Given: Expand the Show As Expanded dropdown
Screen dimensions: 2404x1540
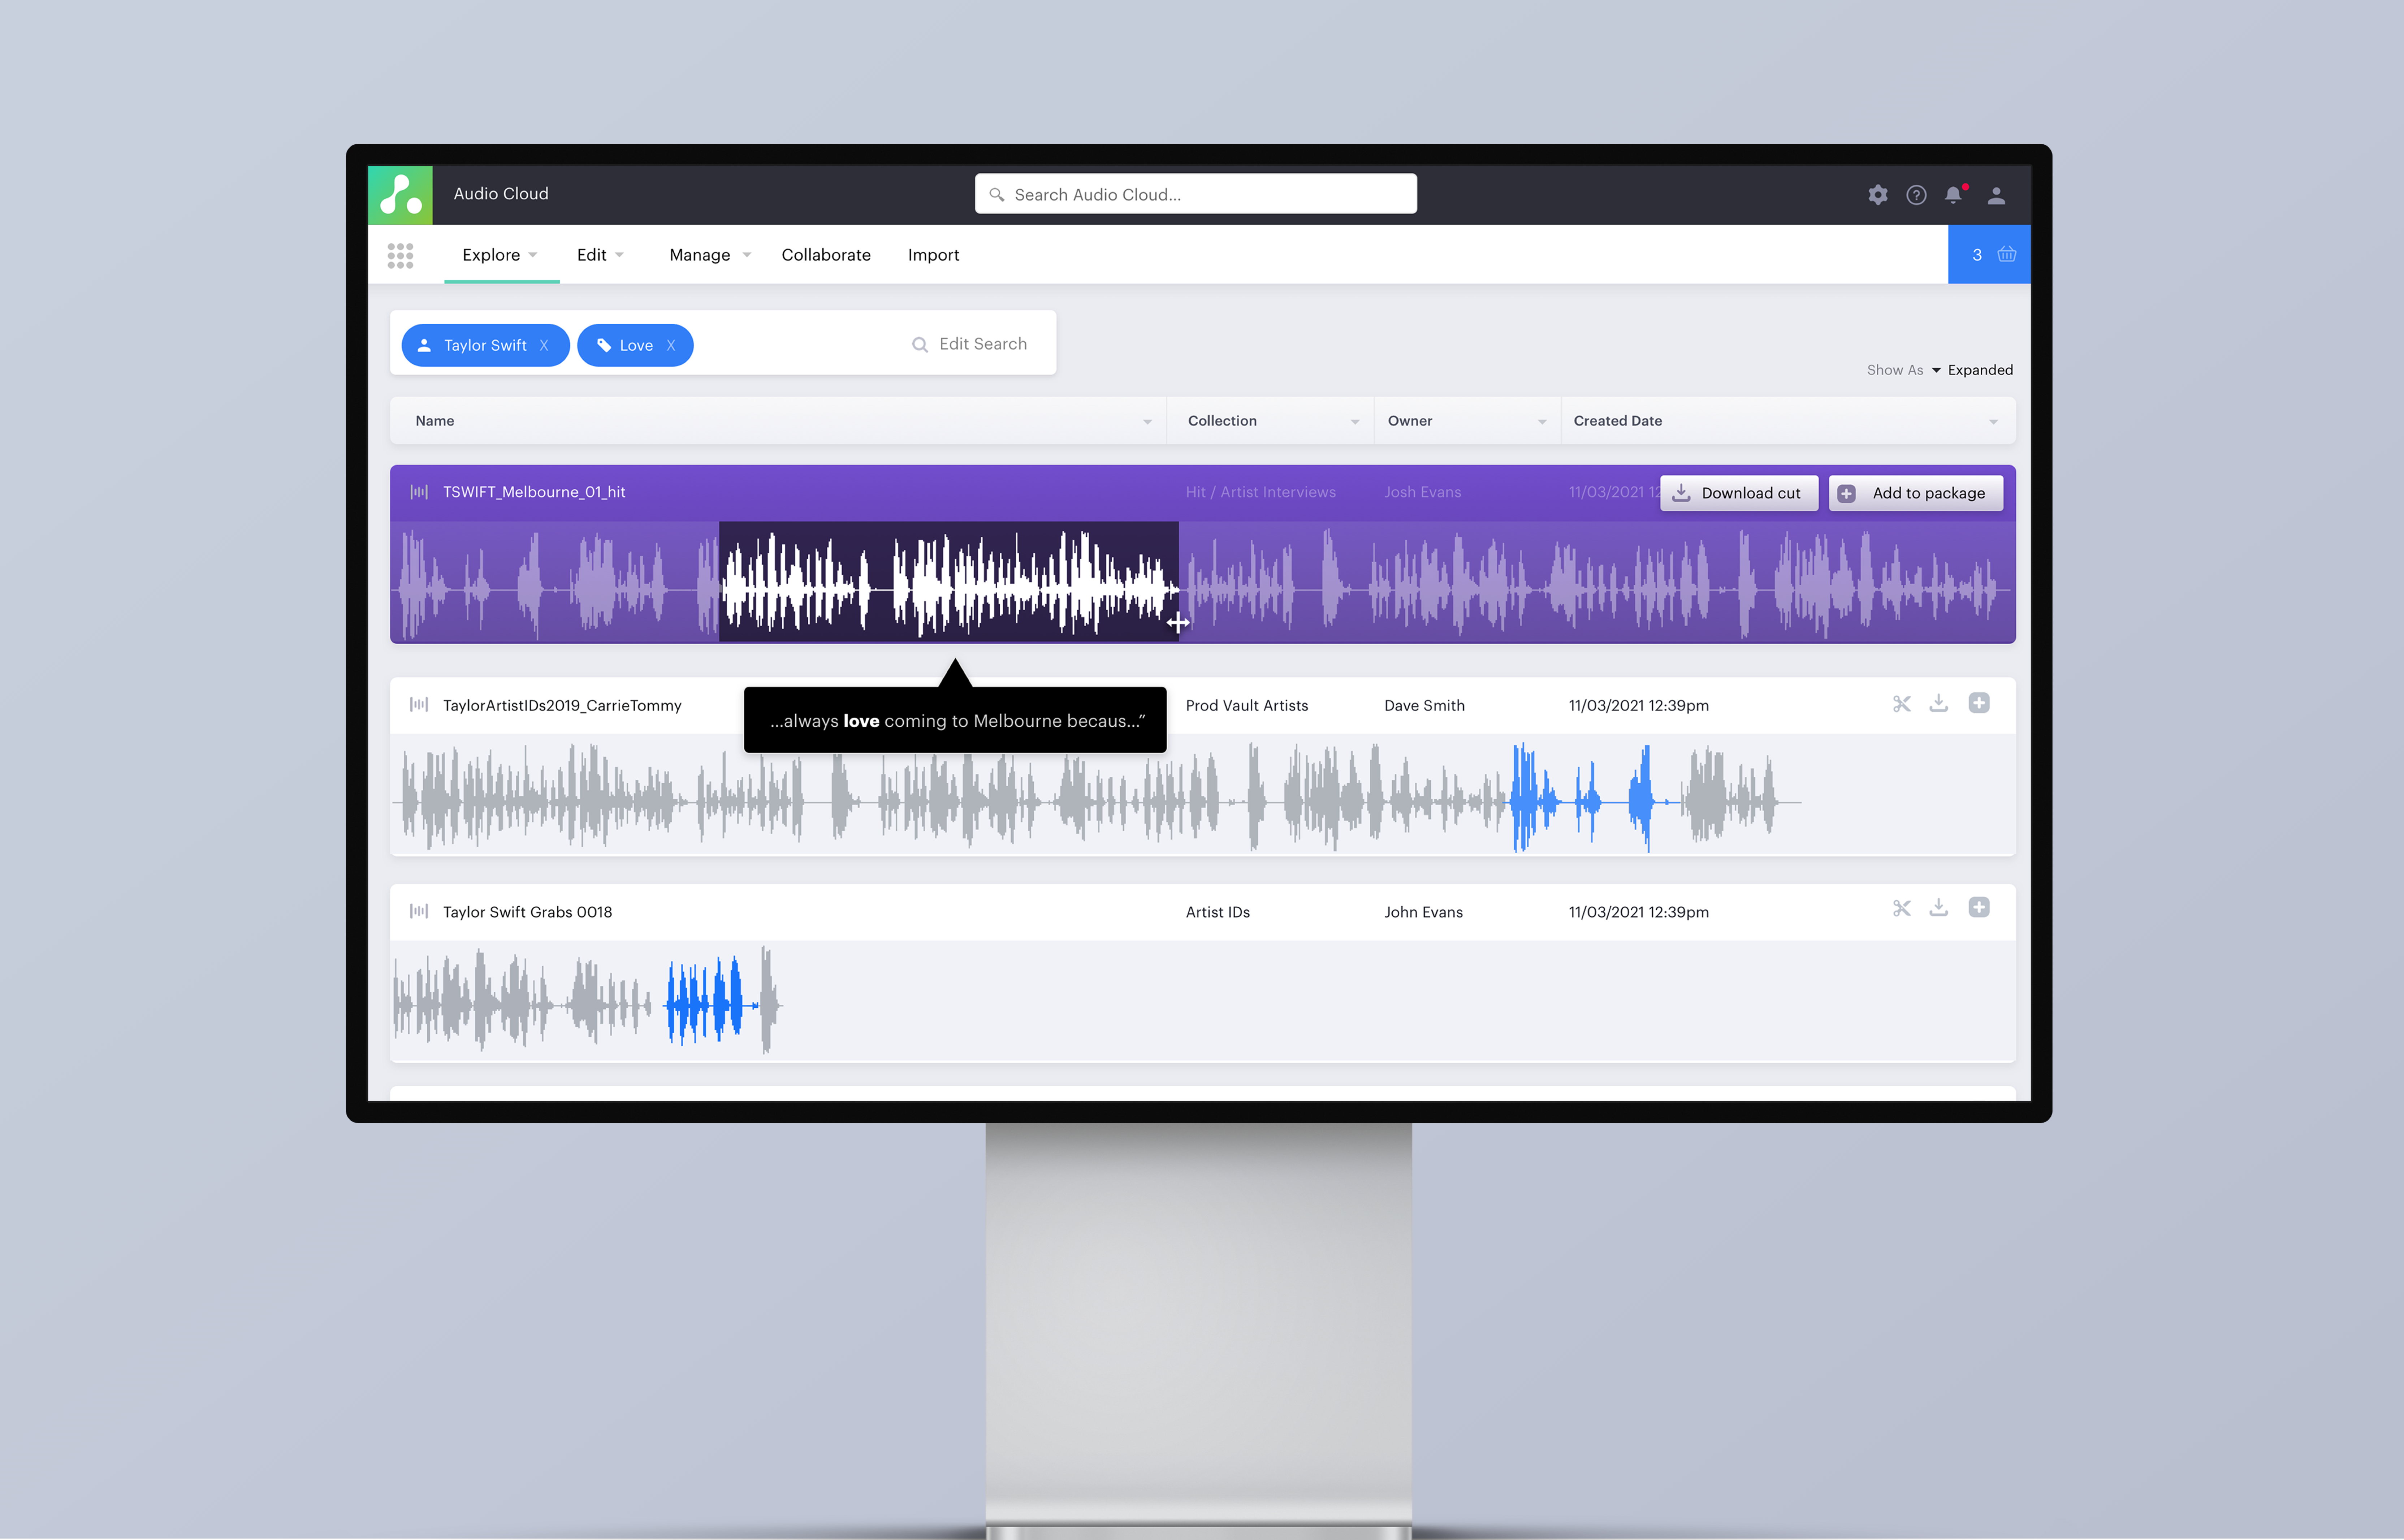Looking at the screenshot, I should [x=1940, y=370].
